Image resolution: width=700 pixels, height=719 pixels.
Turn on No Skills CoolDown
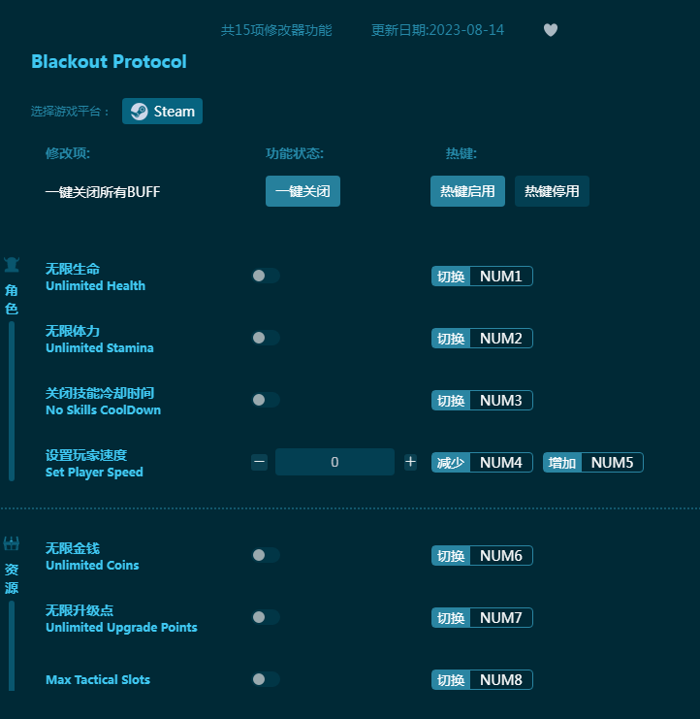265,400
